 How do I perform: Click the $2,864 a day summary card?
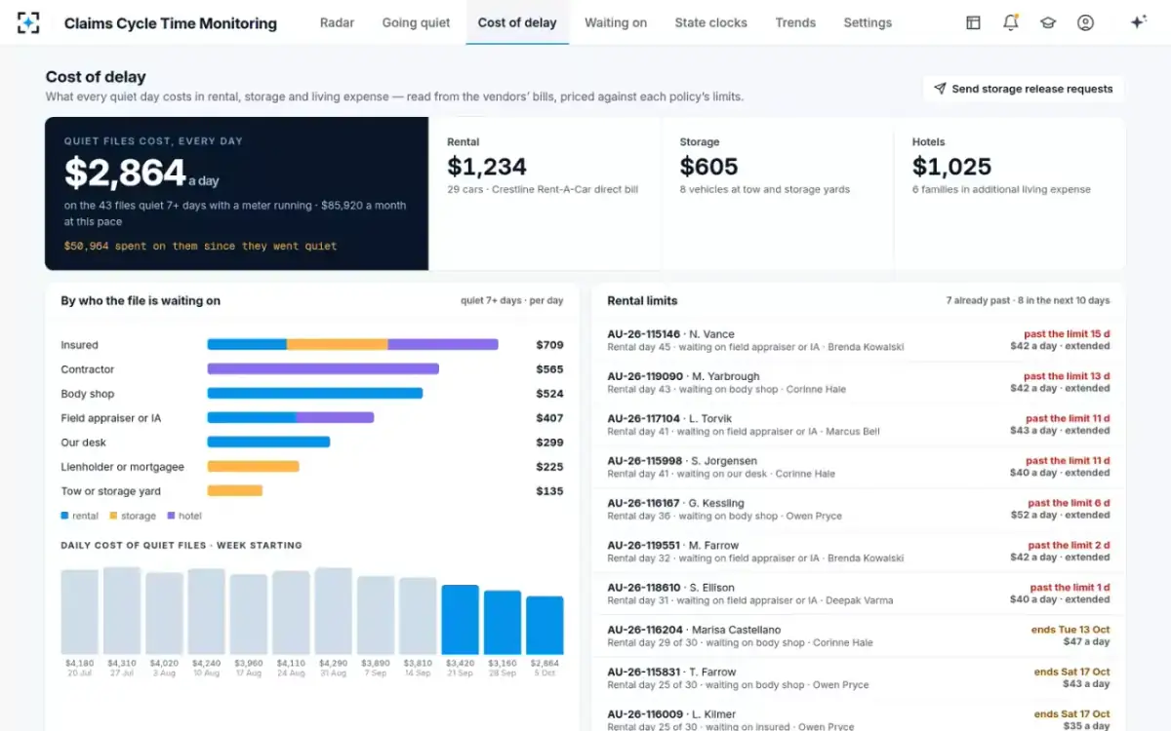[236, 193]
